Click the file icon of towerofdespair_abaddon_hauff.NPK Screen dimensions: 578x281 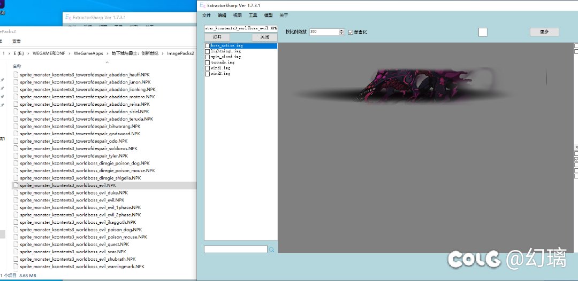16,75
